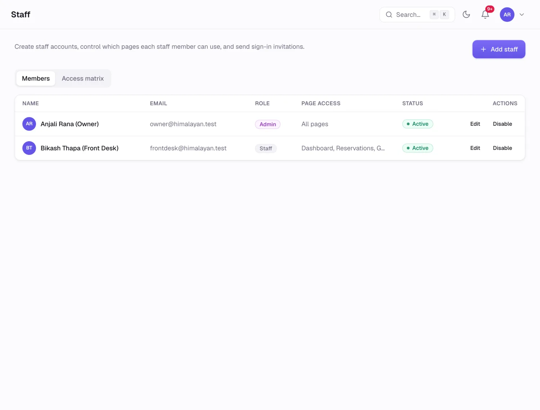Click the K shortcut key hint

pyautogui.click(x=444, y=14)
